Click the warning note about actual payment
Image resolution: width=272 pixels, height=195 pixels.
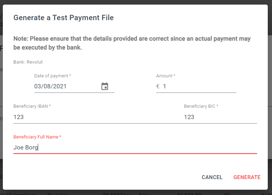tap(132, 43)
